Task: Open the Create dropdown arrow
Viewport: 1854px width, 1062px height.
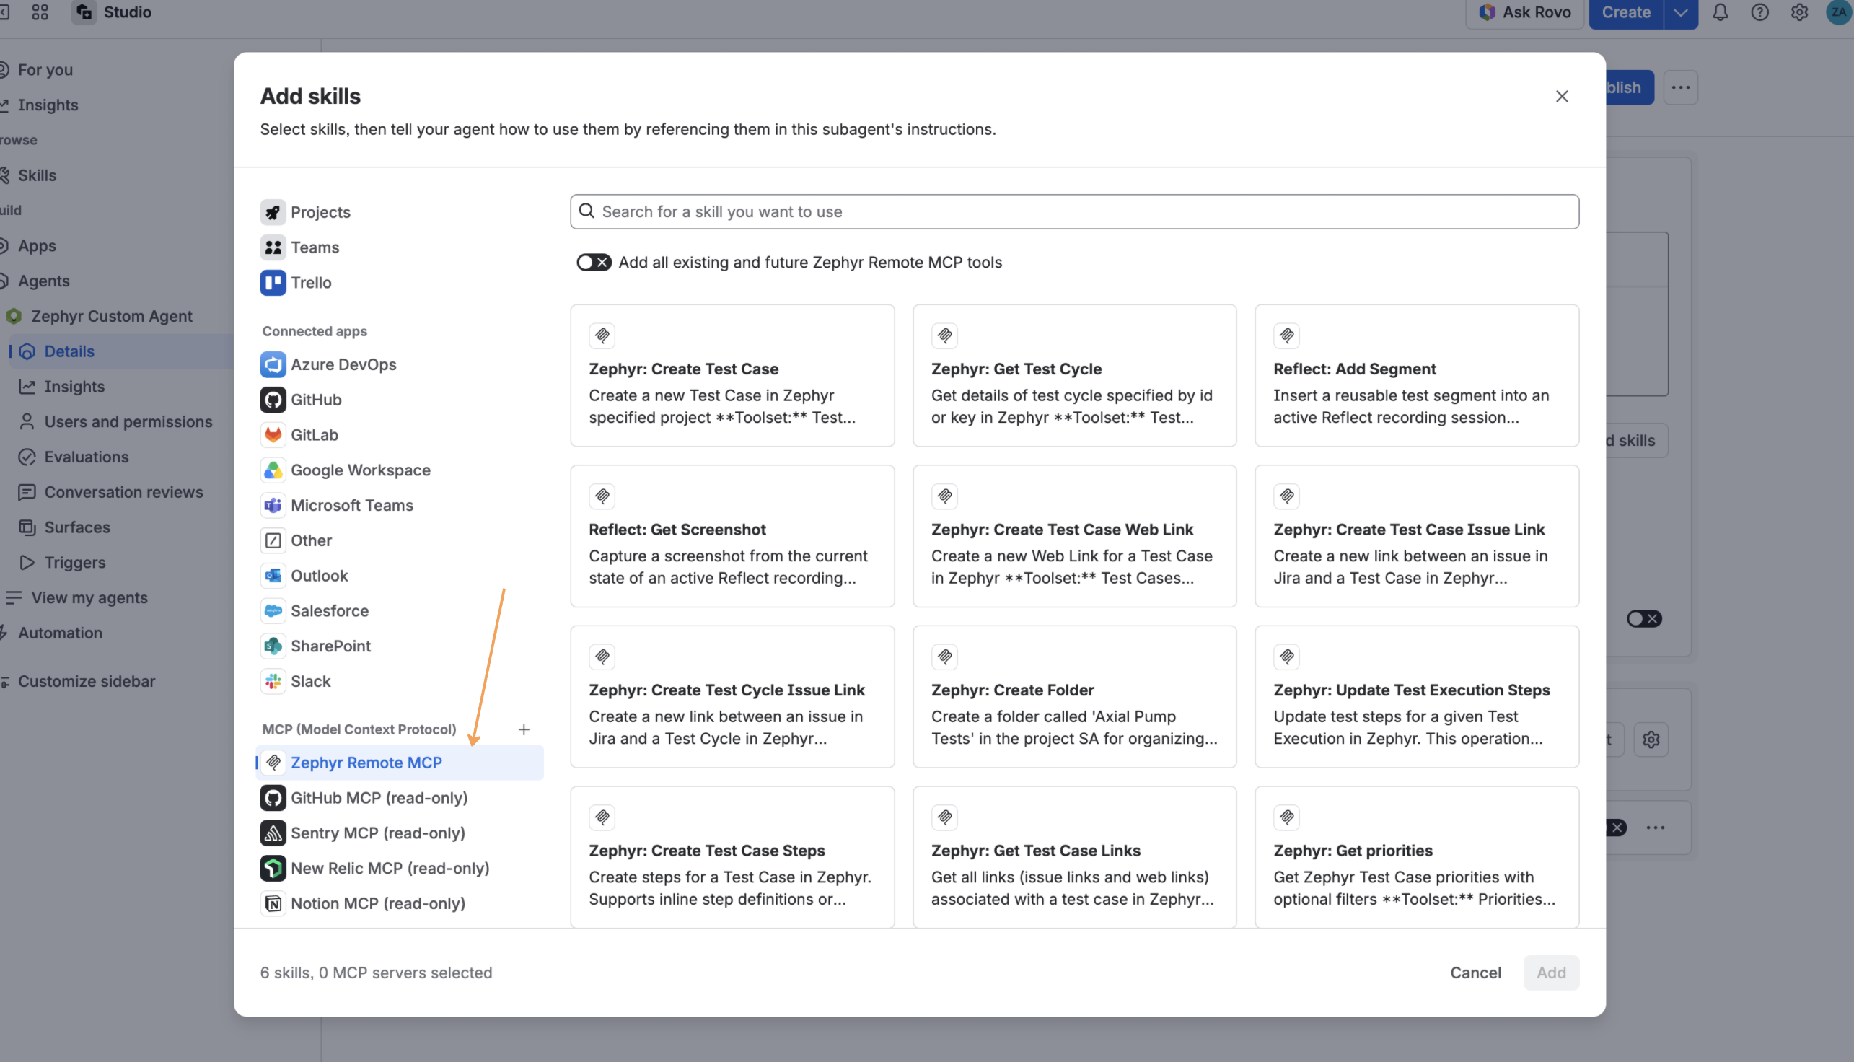Action: (1679, 12)
